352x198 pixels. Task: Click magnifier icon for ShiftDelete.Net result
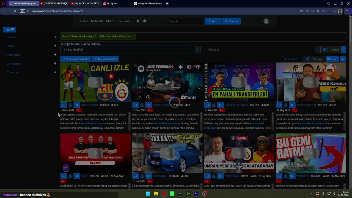pyautogui.click(x=292, y=105)
